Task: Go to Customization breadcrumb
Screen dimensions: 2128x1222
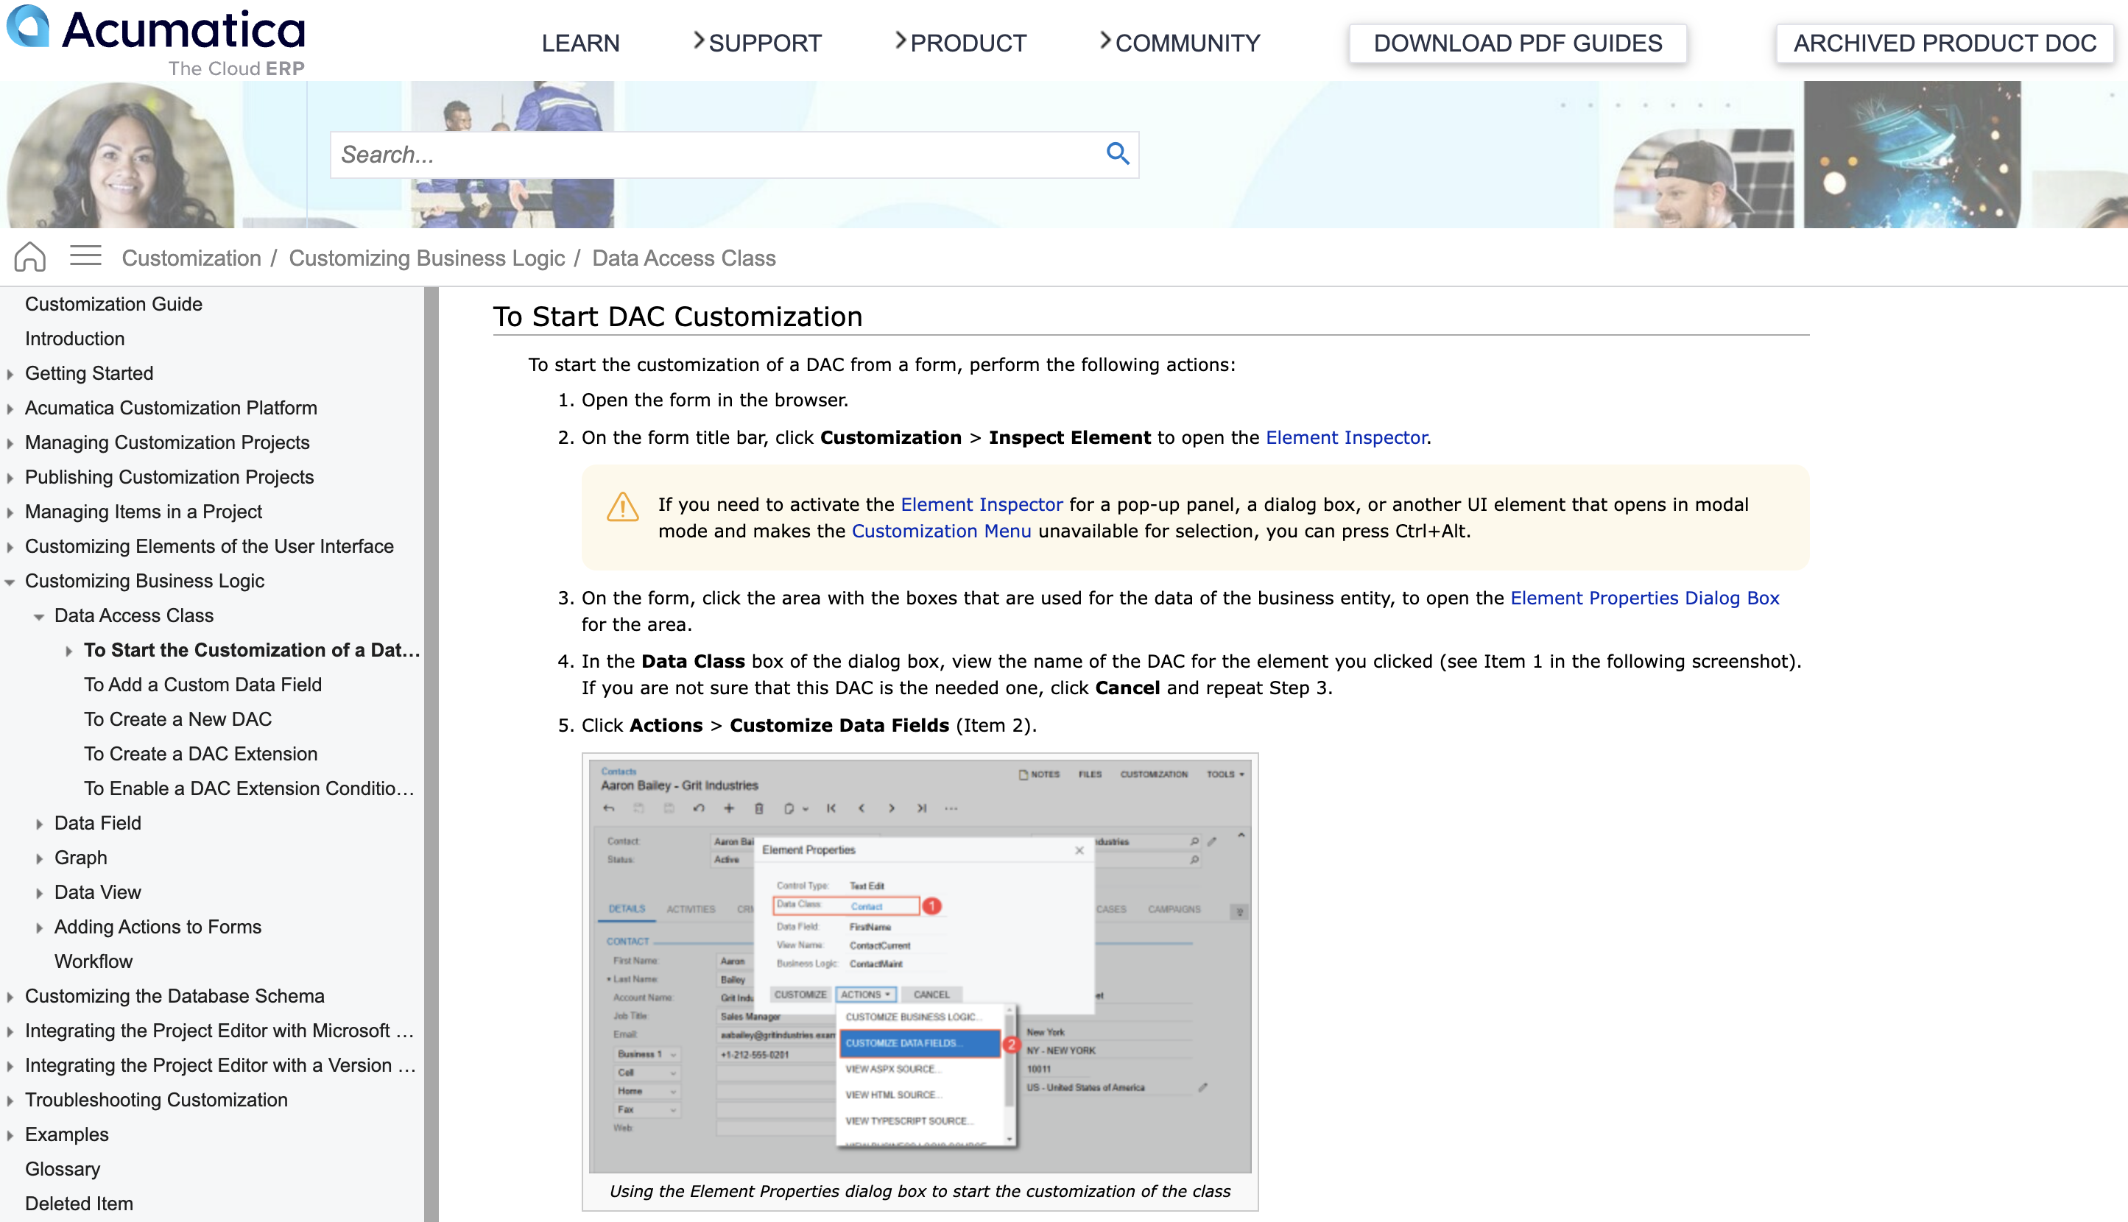Action: coord(191,258)
